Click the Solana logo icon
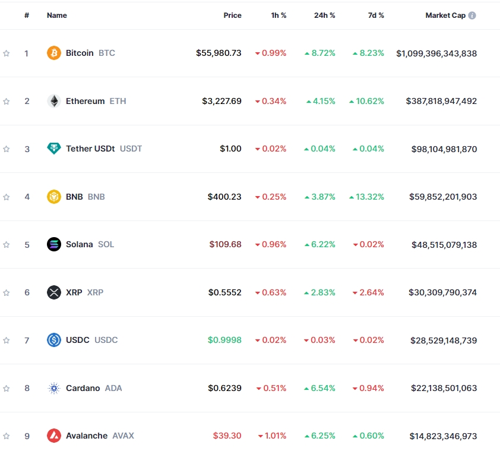Screen dimensions: 500x457 coord(53,244)
